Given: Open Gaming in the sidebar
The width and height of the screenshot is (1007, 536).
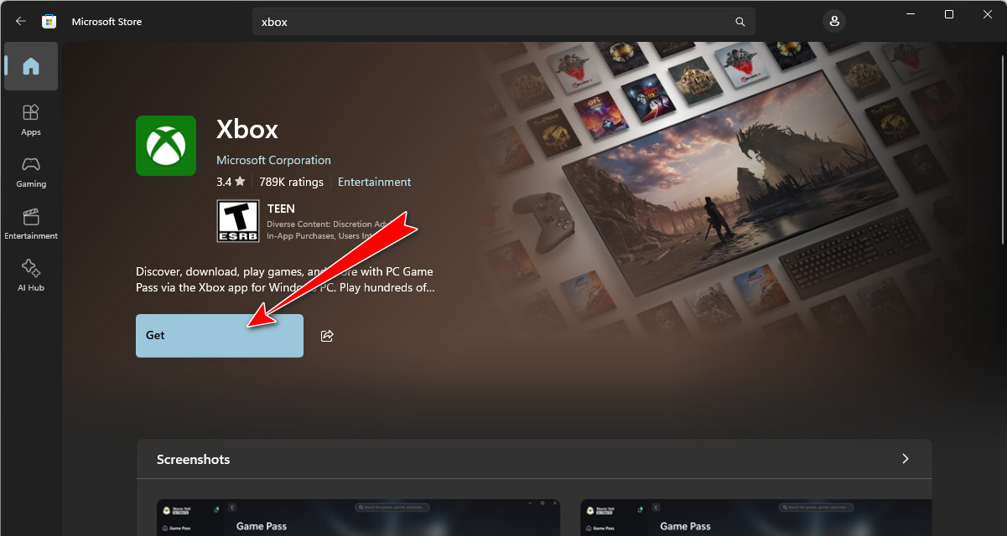Looking at the screenshot, I should (x=31, y=172).
